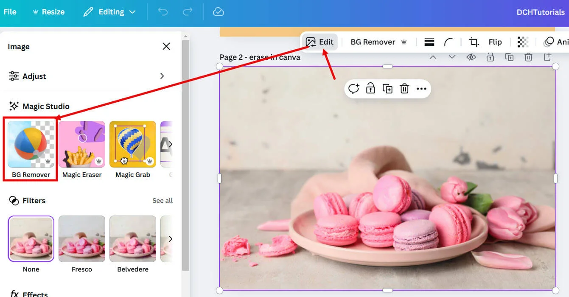Lock the page with padlock icon
This screenshot has height=297, width=569.
[490, 57]
